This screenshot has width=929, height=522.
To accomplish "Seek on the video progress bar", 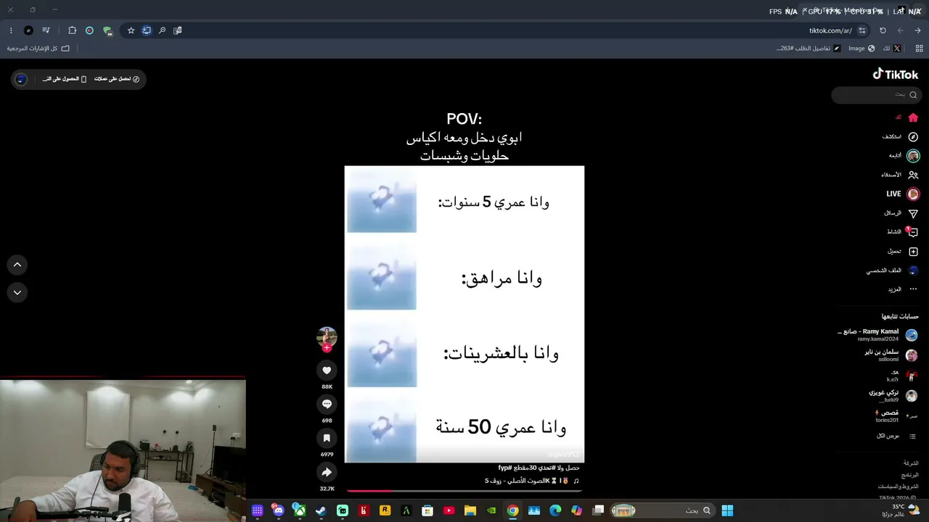I will pos(464,491).
